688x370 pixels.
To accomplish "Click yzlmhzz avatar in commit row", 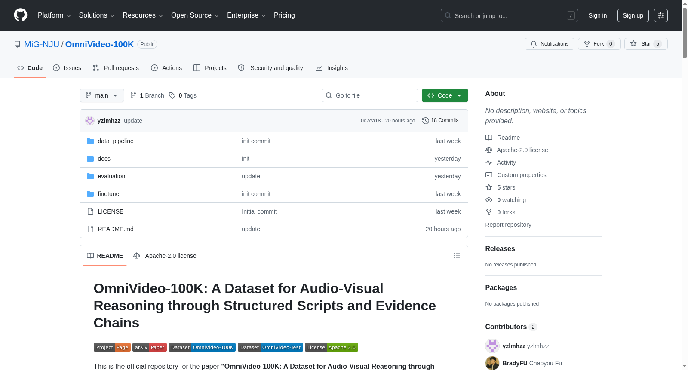I will pos(90,121).
